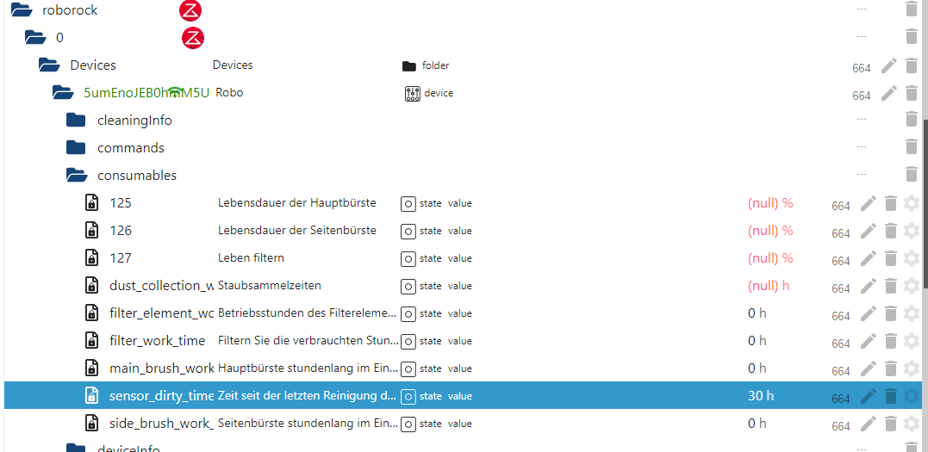Collapse the roborock root folder
Viewport: 928px width, 452px height.
pos(21,10)
